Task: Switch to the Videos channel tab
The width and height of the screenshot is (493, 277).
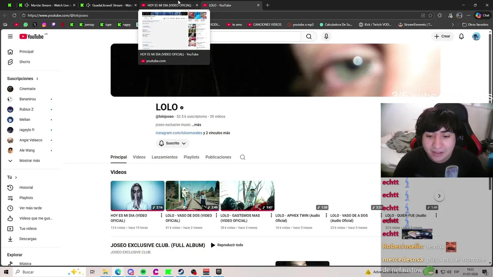Action: tap(139, 157)
